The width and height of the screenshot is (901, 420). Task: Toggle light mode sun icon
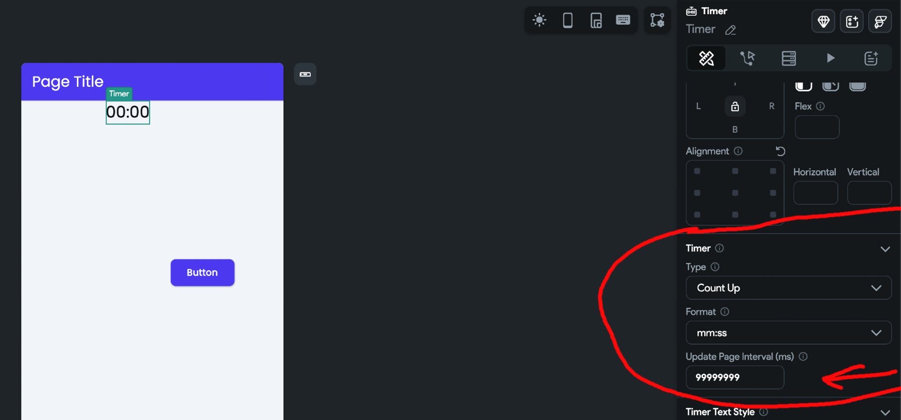point(539,20)
